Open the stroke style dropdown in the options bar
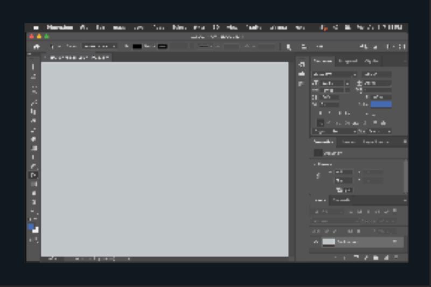Screen dimensions: 431x287 coord(206,47)
